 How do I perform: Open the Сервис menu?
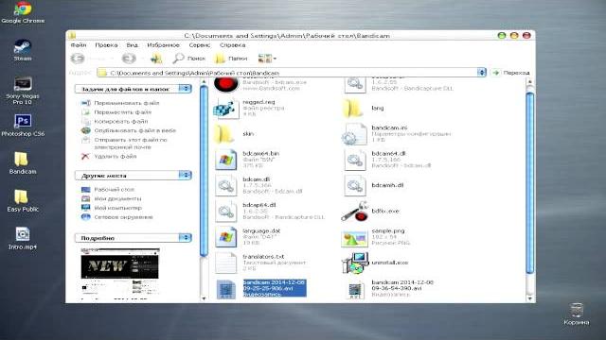point(200,45)
